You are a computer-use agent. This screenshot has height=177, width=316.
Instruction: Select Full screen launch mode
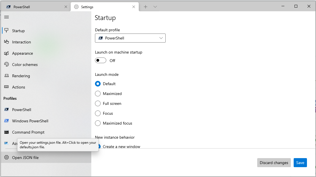click(98, 103)
